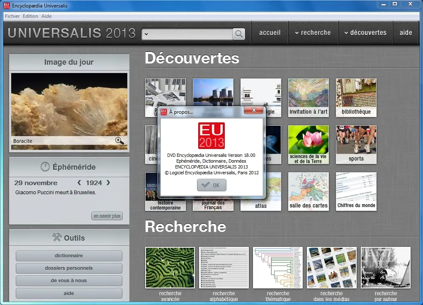Image resolution: width=423 pixels, height=305 pixels.
Task: Go to previous year in Éphéméride
Action: tap(79, 183)
